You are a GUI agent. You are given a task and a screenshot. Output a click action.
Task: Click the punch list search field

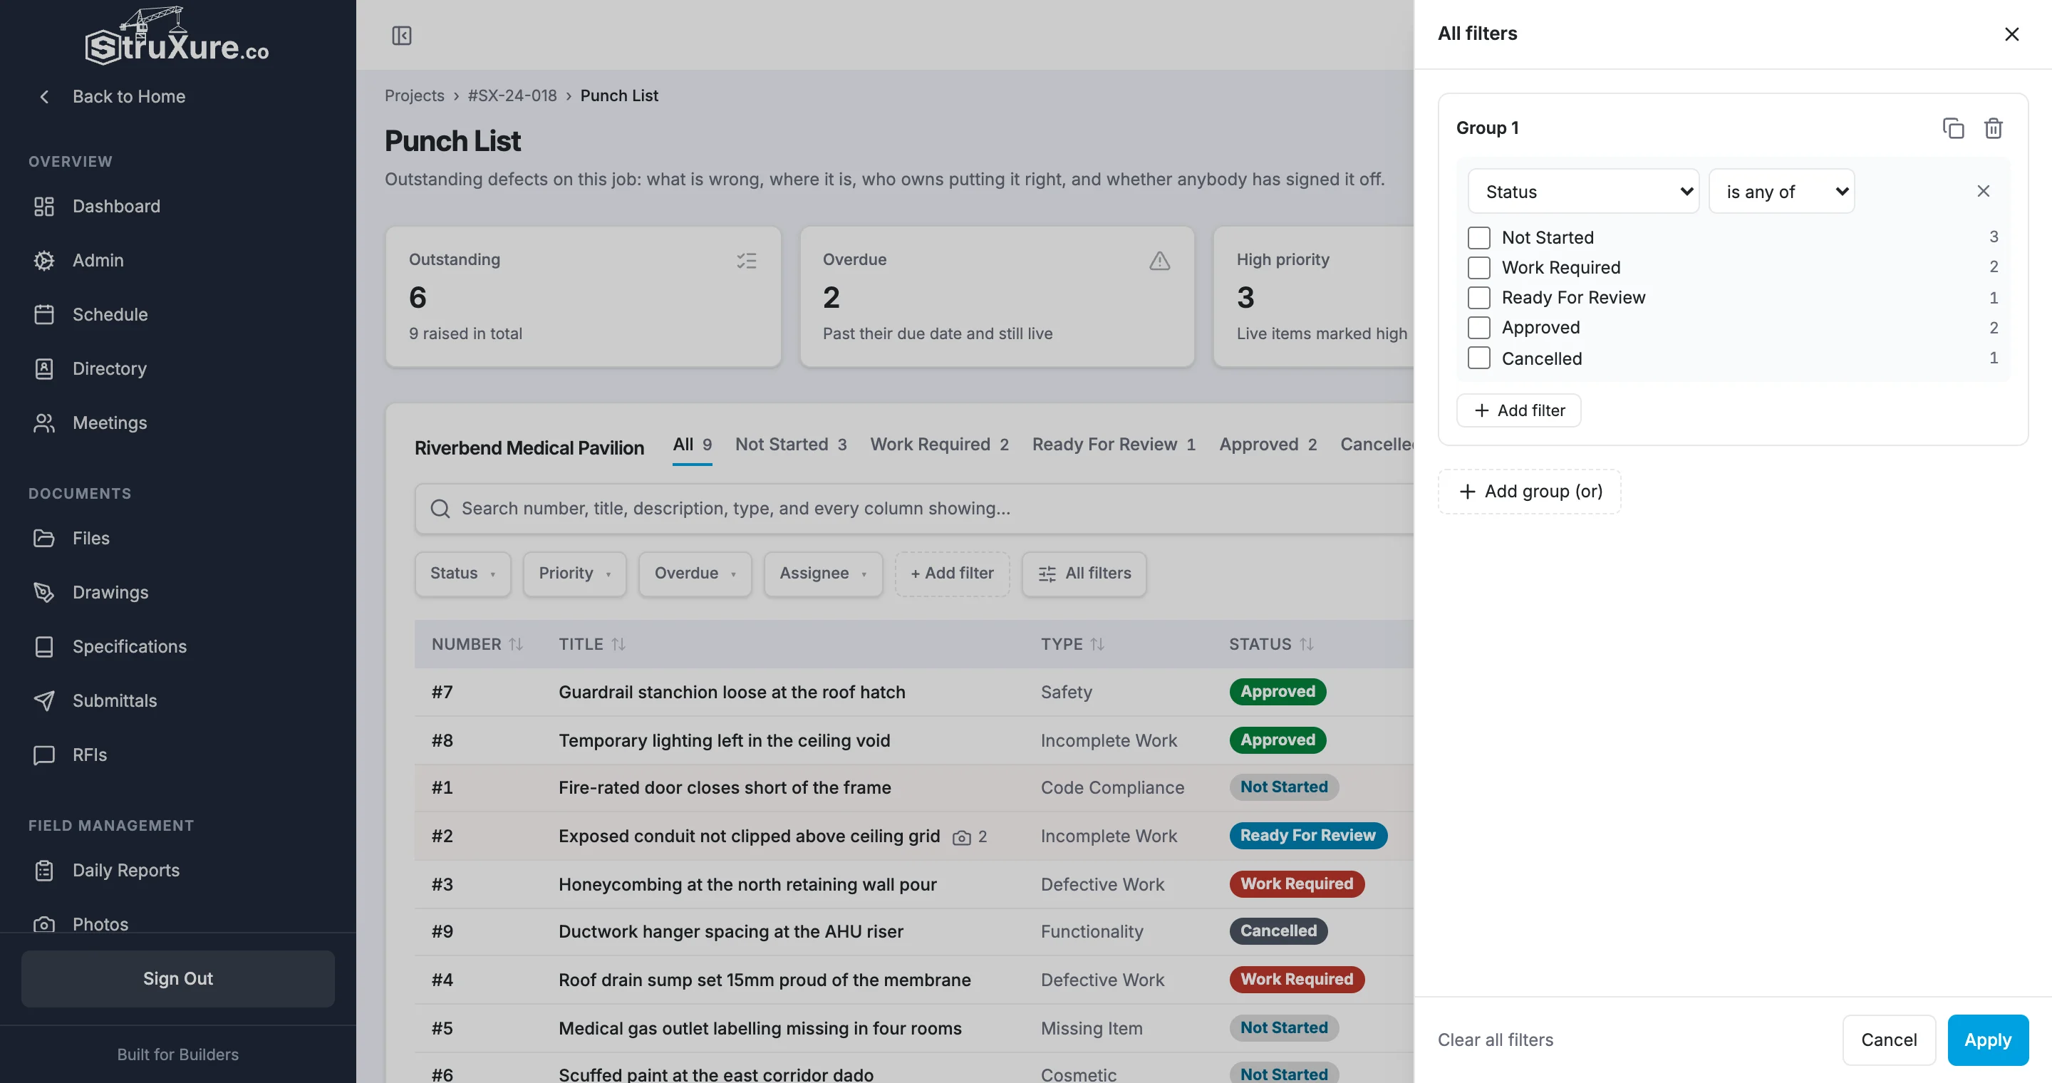coord(914,509)
